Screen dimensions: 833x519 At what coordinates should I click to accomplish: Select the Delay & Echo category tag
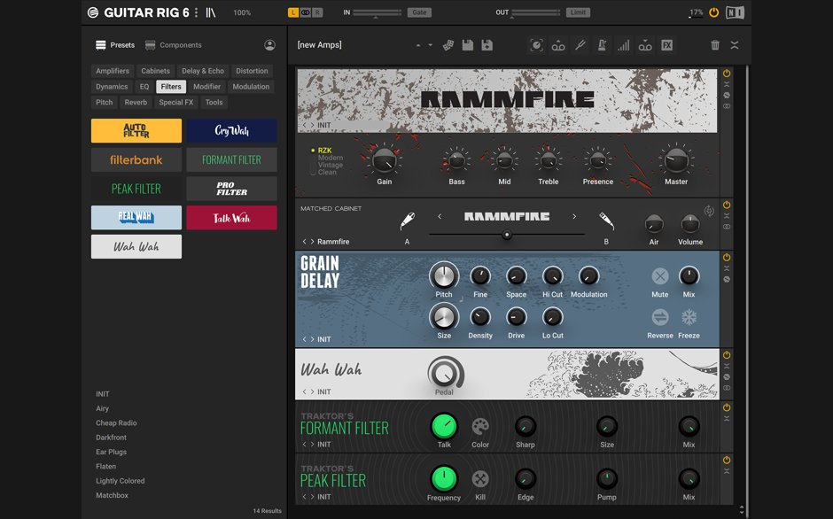(x=203, y=71)
